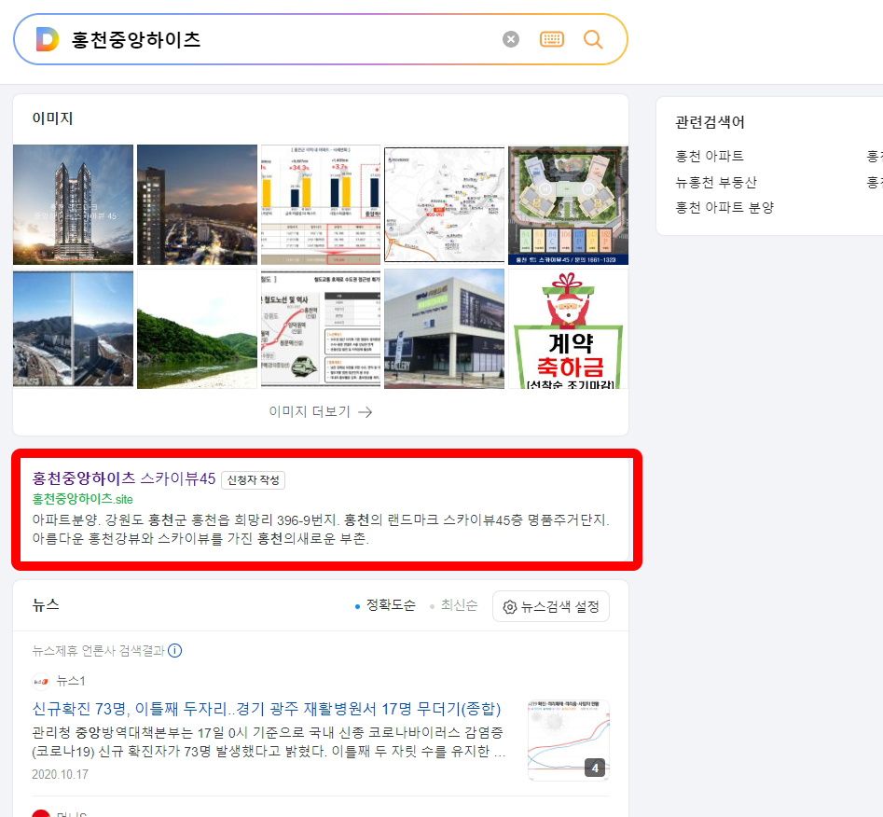Click the 관리청 중앙방역대책본부 news summary

pyautogui.click(x=269, y=742)
